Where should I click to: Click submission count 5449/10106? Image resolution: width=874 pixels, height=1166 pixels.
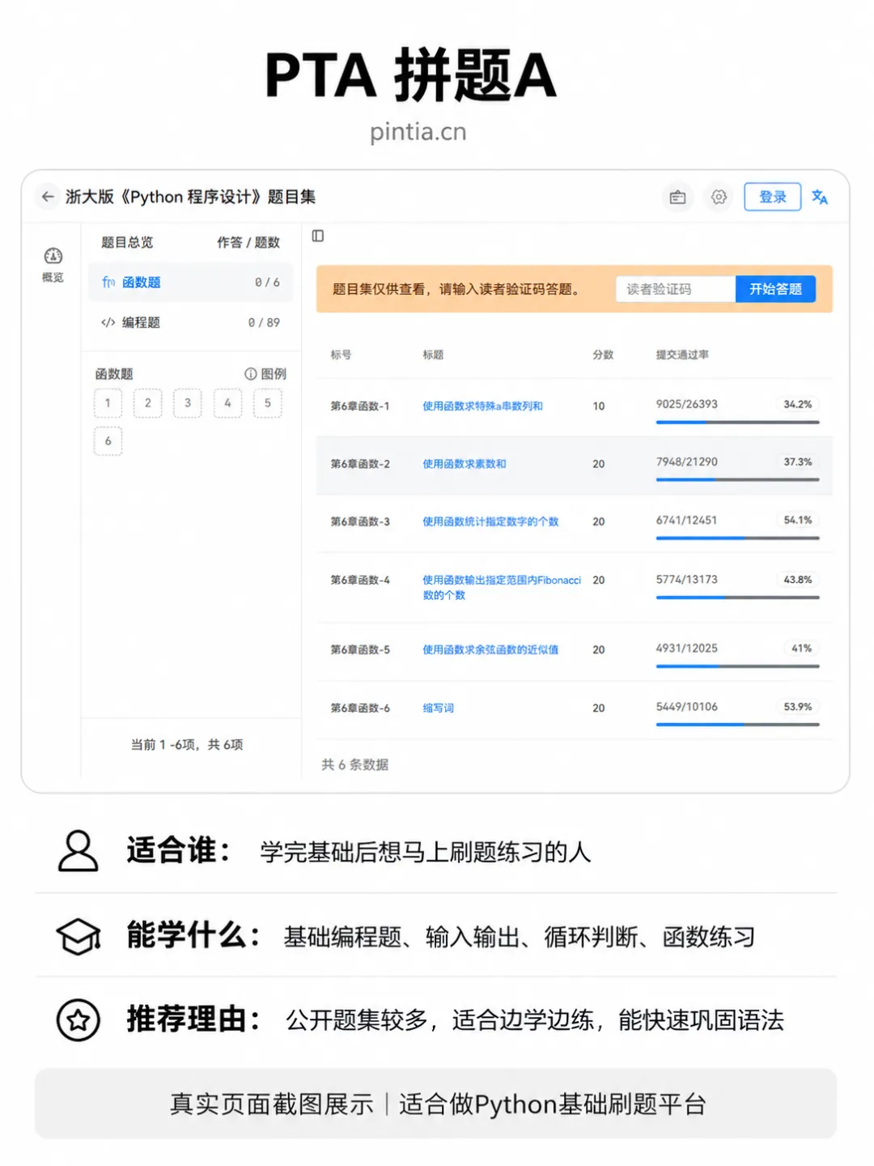tap(686, 706)
